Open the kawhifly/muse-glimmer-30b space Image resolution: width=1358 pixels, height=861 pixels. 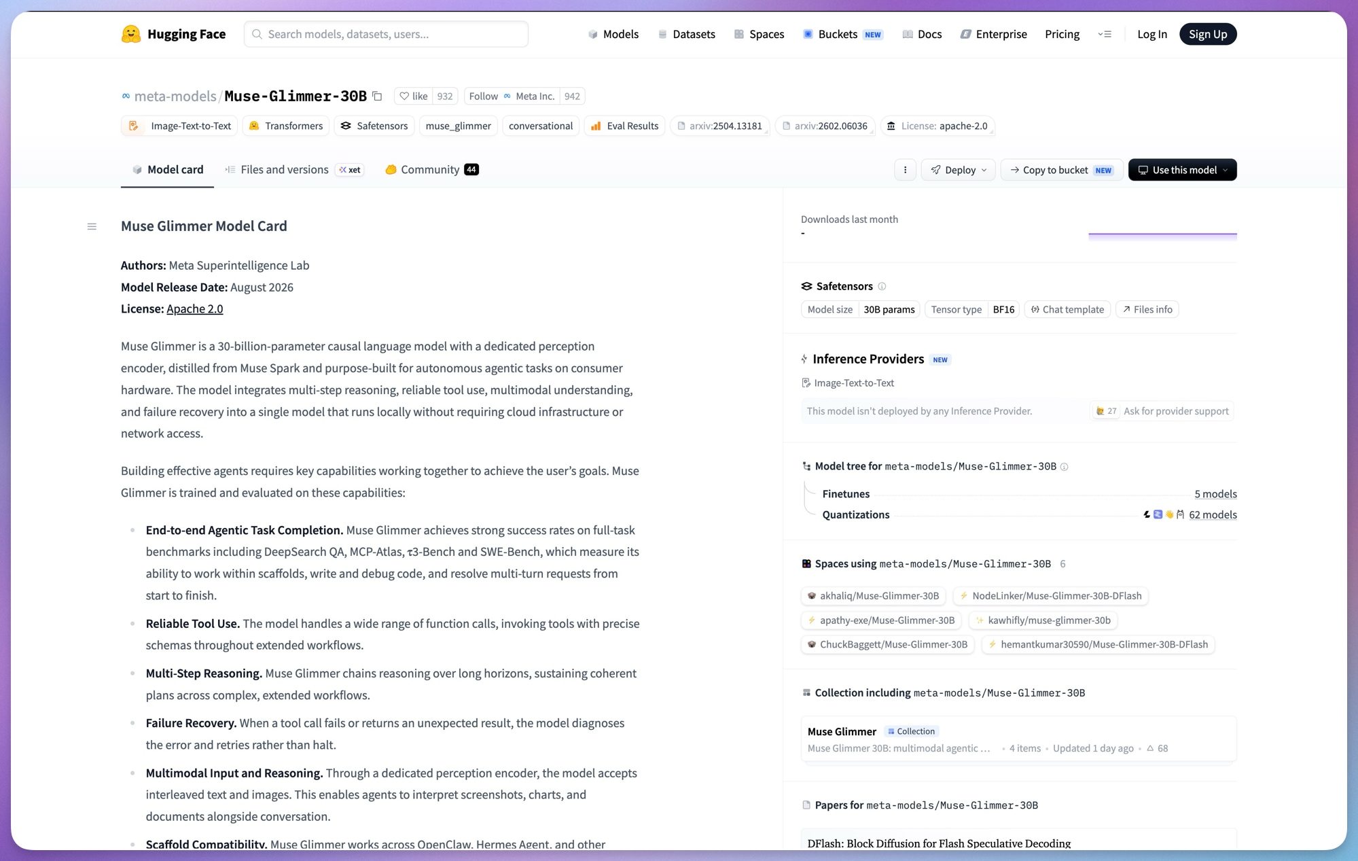(1043, 620)
